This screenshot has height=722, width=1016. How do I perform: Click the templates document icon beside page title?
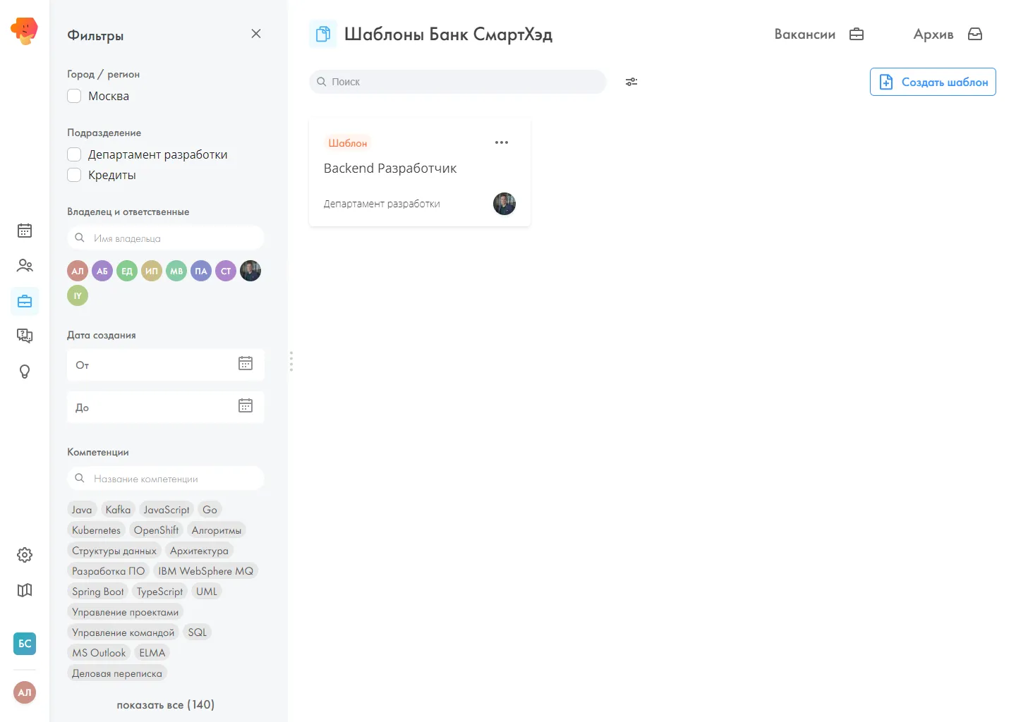323,34
